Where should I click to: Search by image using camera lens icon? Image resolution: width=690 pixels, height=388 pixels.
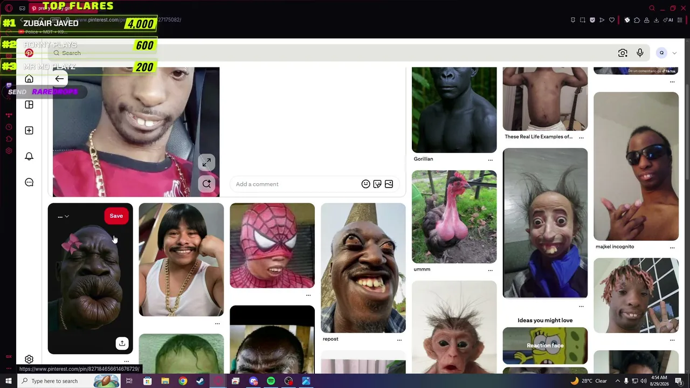(x=623, y=53)
